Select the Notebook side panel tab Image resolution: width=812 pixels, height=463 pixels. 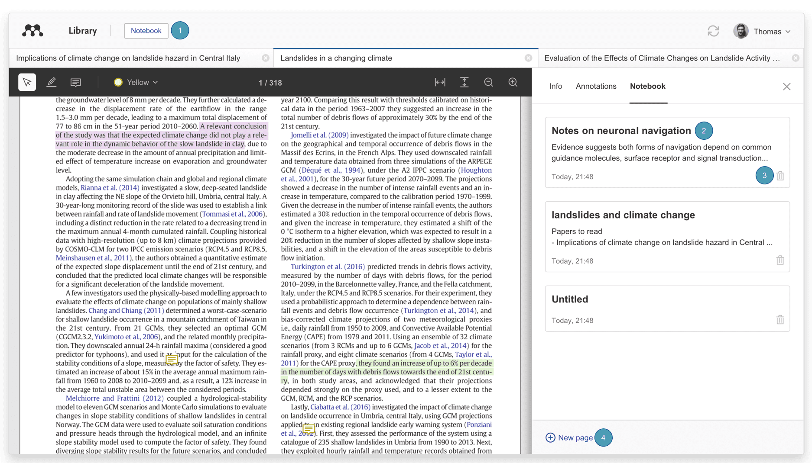[x=647, y=86]
